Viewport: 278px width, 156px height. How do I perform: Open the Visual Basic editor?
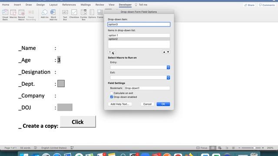pyautogui.click(x=5, y=15)
